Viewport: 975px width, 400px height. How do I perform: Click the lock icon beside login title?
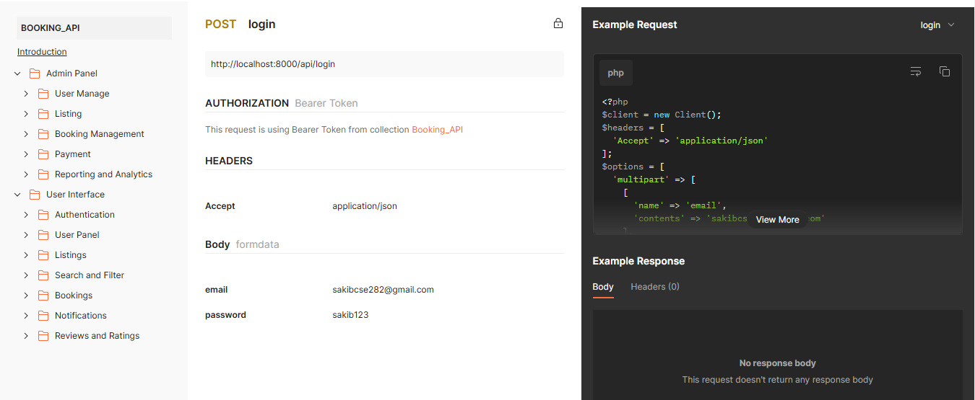coord(558,23)
